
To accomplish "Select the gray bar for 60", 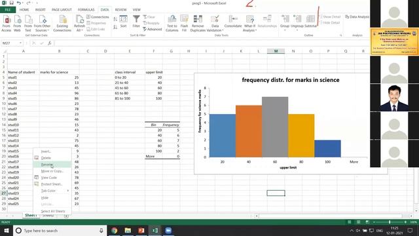I will (x=275, y=127).
